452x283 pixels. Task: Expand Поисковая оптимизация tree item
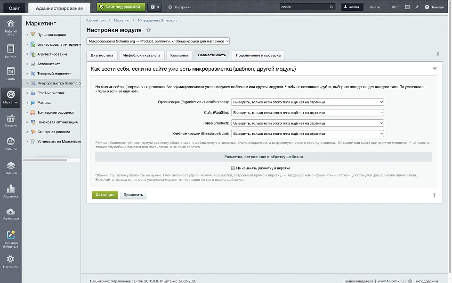coord(27,122)
